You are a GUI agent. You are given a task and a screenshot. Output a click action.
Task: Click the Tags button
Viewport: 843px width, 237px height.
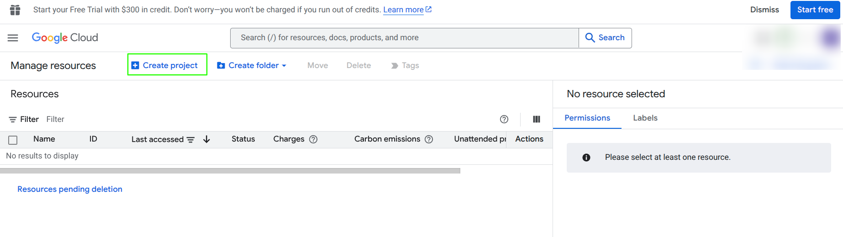coord(405,66)
